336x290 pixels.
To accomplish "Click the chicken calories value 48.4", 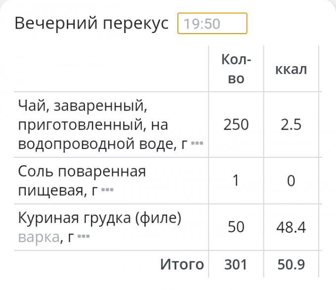I will [x=291, y=227].
